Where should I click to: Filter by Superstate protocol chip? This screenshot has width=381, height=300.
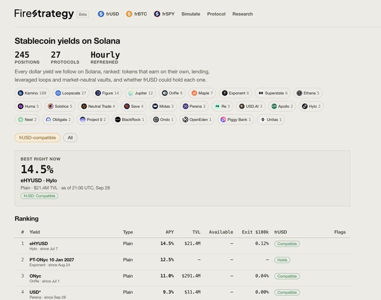pyautogui.click(x=273, y=93)
